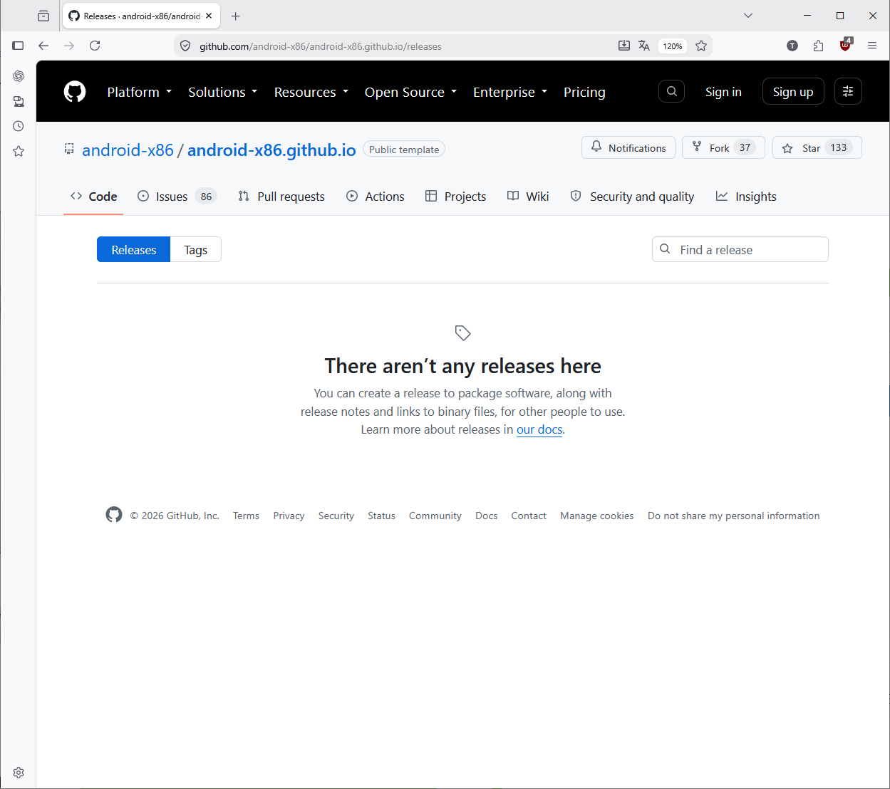890x789 pixels.
Task: Click the uBlock Origin extension icon
Action: point(846,45)
